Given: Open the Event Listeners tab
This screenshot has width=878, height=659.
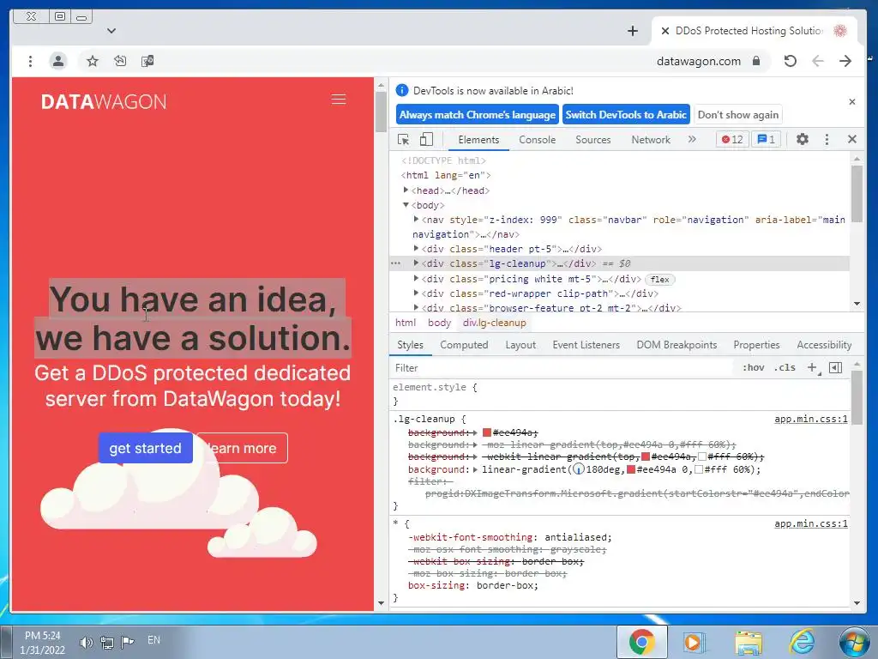Looking at the screenshot, I should point(586,345).
